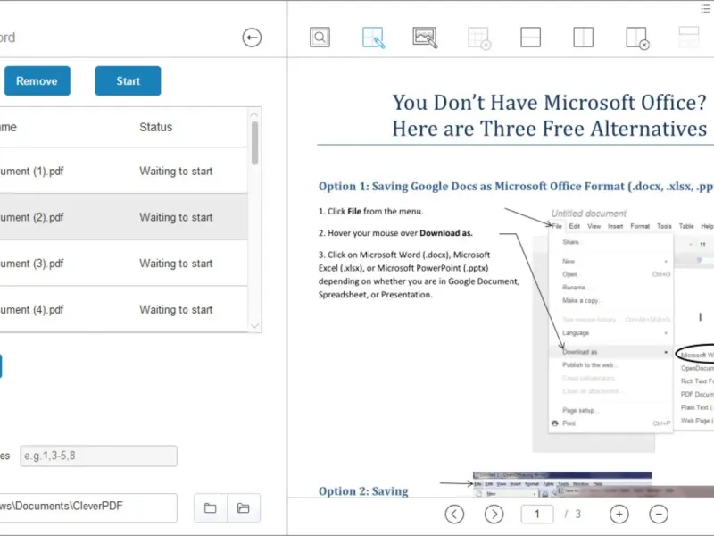Screen dimensions: 714x536
Task: Open the output folder icon
Action: (244, 507)
